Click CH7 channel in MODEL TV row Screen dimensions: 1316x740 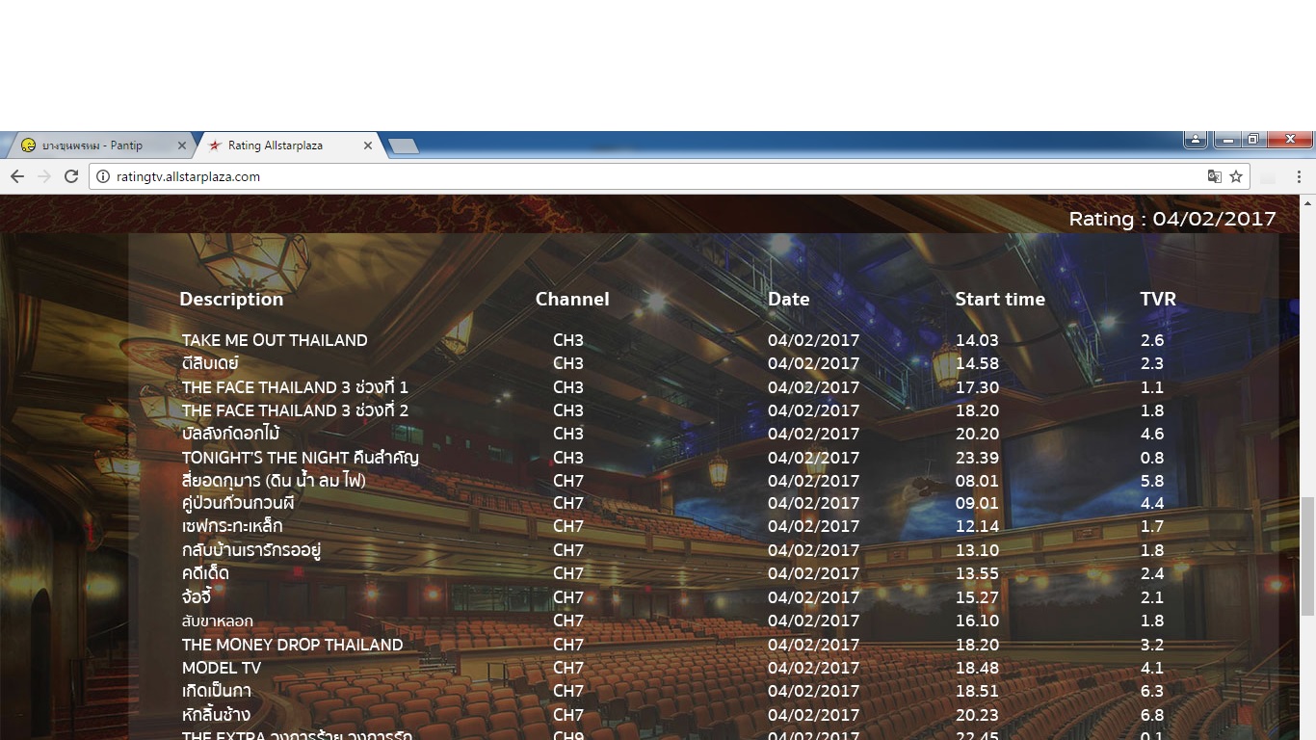[568, 668]
